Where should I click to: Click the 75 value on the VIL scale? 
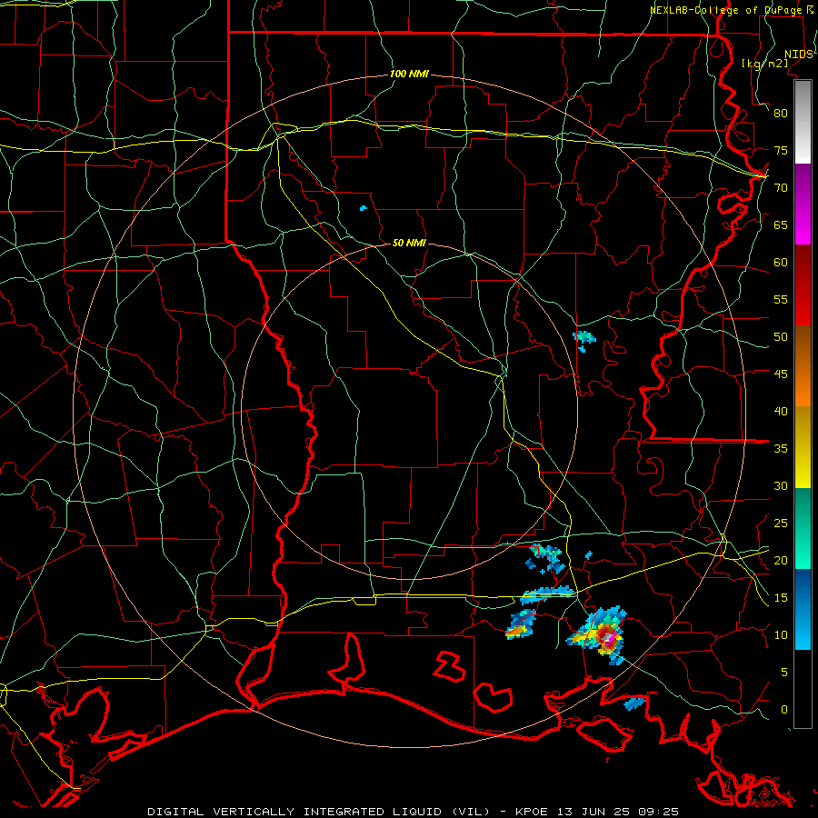(x=781, y=150)
